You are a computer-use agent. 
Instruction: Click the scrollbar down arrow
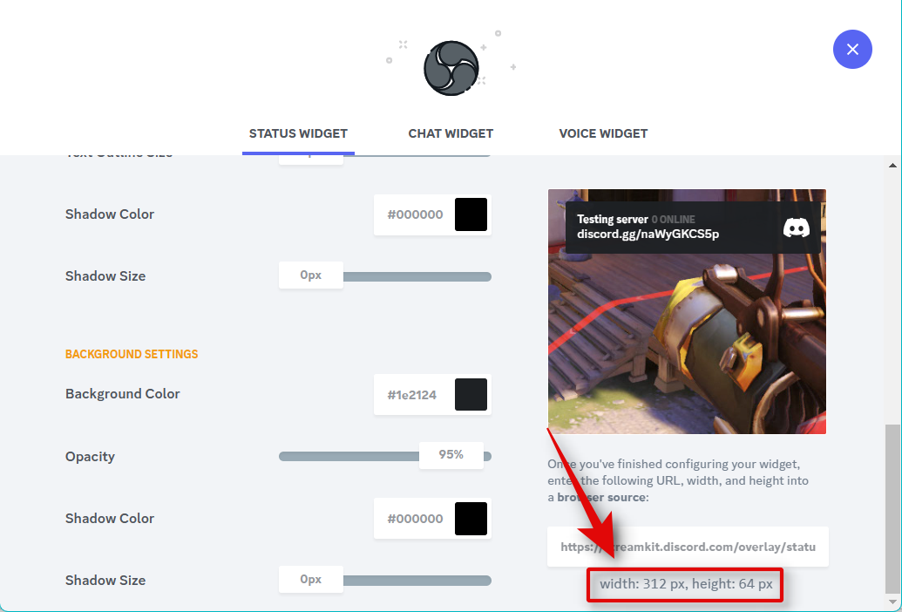(892, 602)
